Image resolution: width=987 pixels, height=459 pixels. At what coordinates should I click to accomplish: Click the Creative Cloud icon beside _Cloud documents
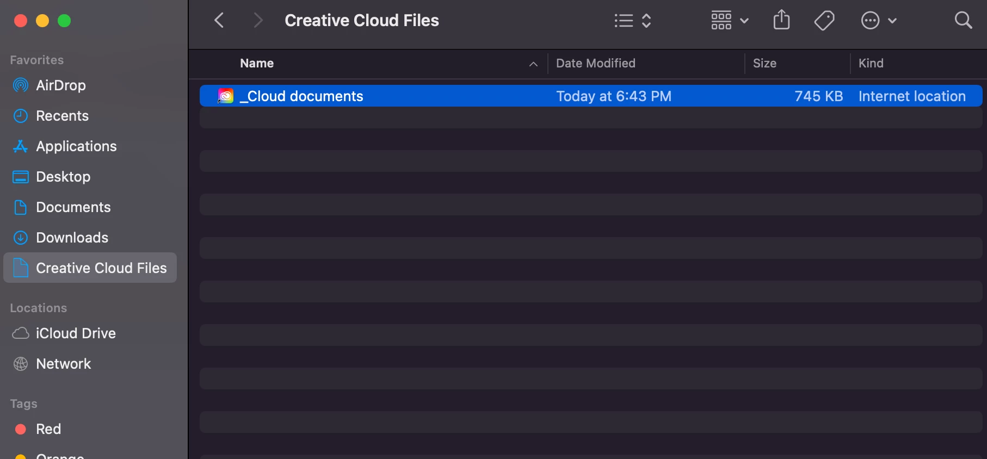click(225, 96)
